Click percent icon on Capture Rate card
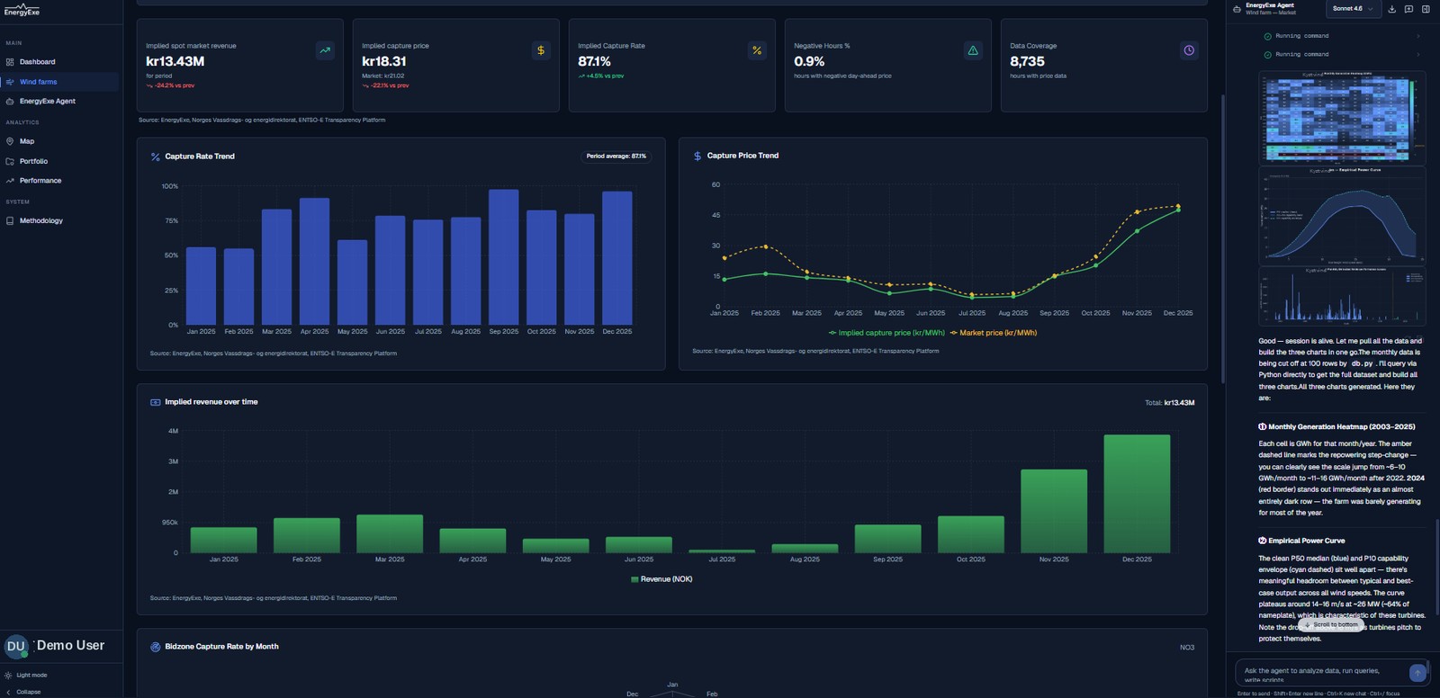This screenshot has width=1440, height=698. (x=757, y=50)
